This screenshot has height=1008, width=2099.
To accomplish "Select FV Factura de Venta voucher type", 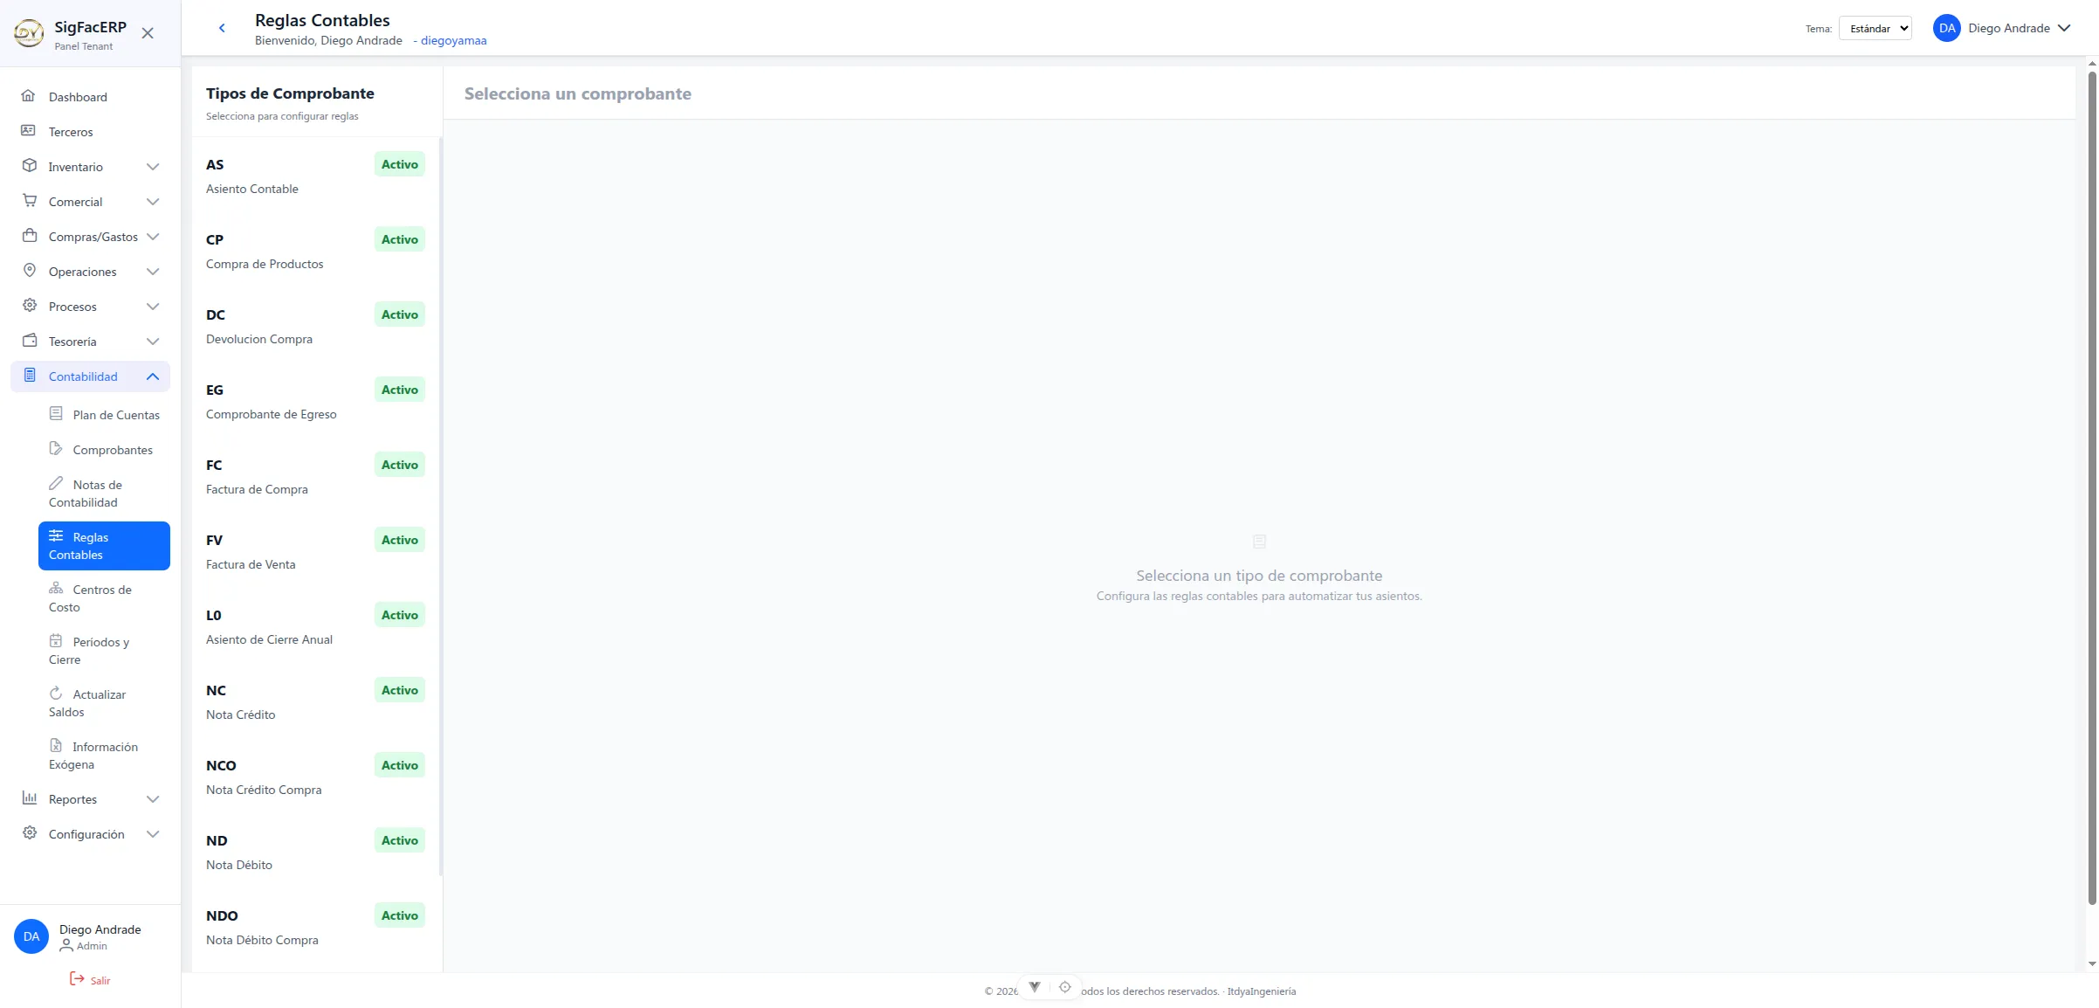I will 315,551.
